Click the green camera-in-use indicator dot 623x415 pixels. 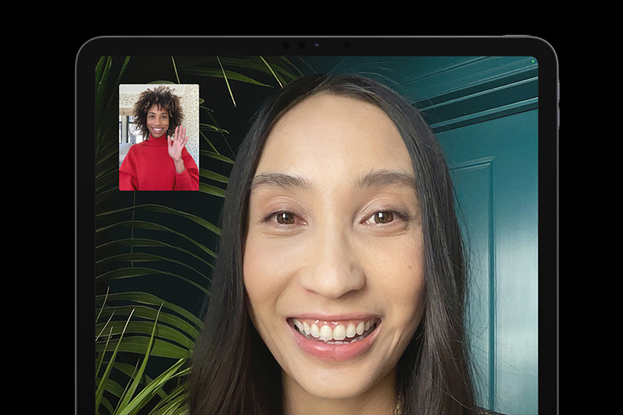[532, 61]
